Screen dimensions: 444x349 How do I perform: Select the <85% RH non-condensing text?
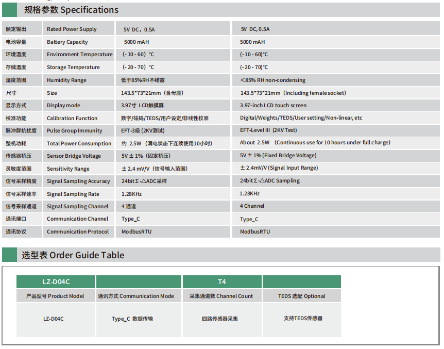[272, 80]
